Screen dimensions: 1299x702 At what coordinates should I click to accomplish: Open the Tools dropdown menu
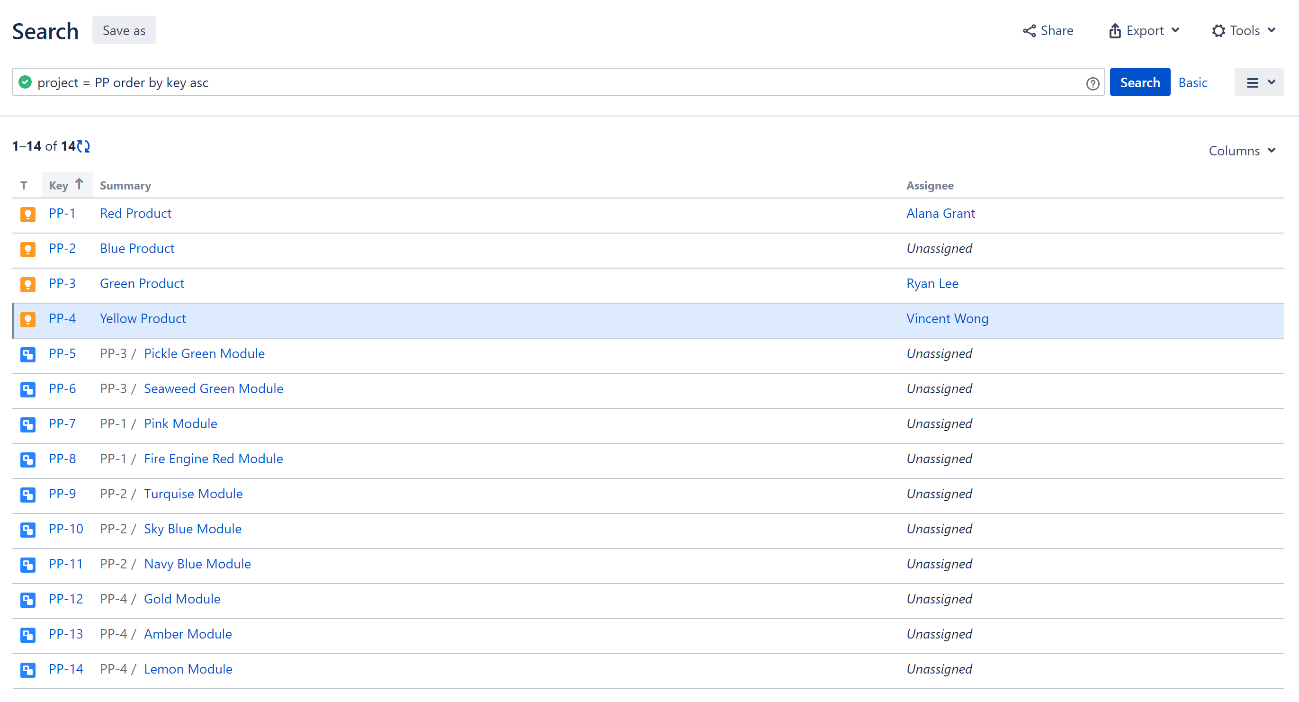(1244, 31)
